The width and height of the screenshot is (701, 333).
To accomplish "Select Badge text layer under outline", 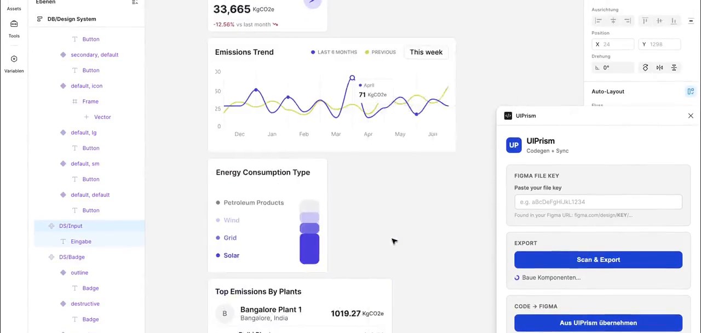I will [x=90, y=288].
